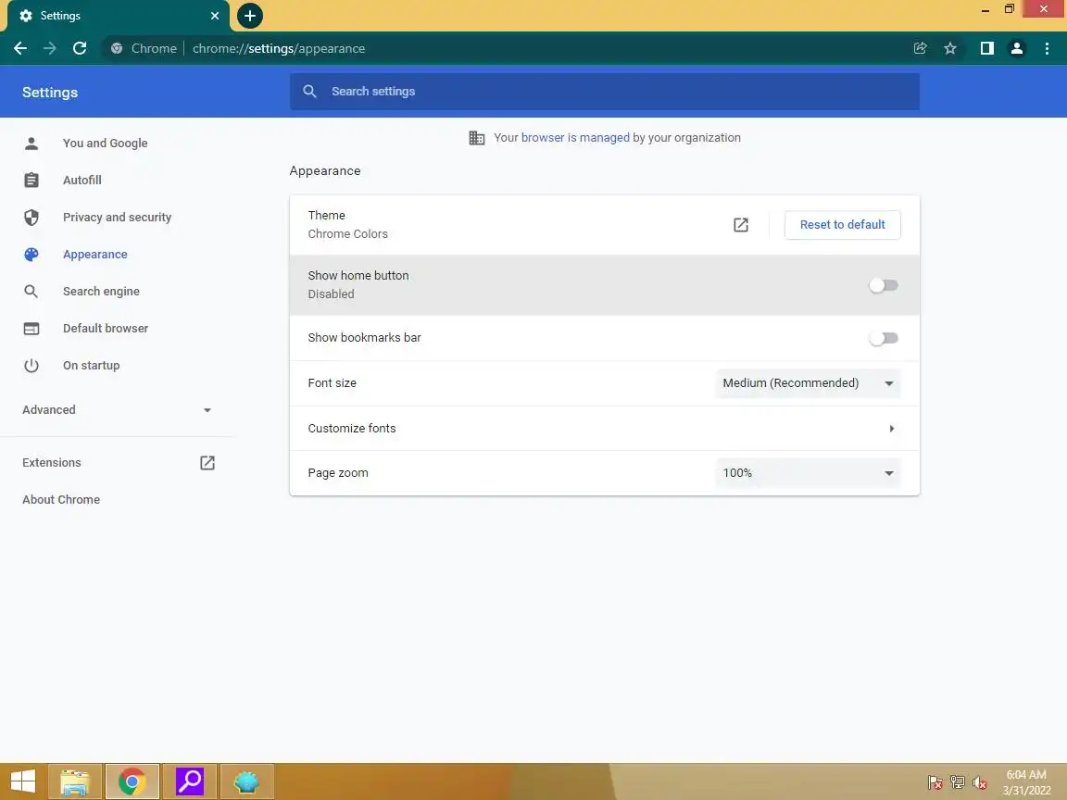Screen dimensions: 1067x800
Task: Click the search magnifier icon in settings
Action: pos(309,91)
